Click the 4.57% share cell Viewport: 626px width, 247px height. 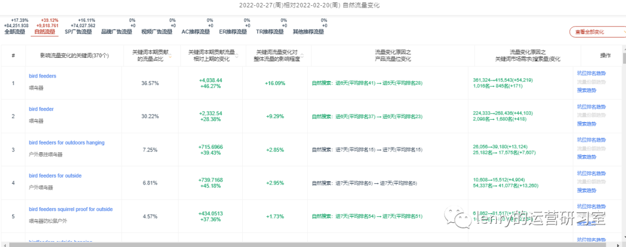click(x=150, y=217)
